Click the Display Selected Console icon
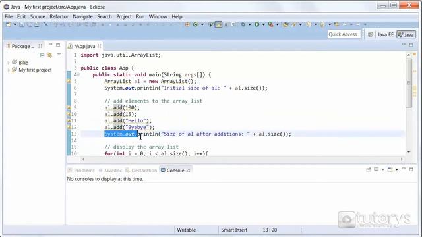 pos(377,169)
